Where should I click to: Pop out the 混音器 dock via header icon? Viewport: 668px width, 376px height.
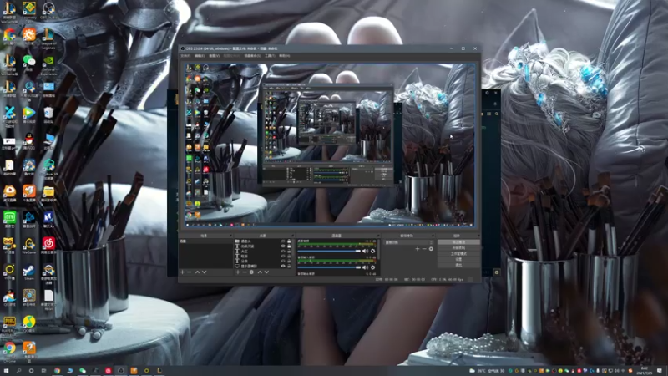[378, 236]
